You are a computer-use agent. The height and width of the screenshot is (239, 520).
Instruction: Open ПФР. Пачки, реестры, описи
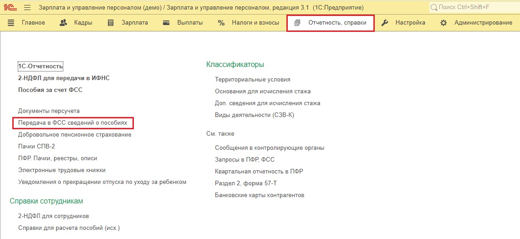point(57,158)
